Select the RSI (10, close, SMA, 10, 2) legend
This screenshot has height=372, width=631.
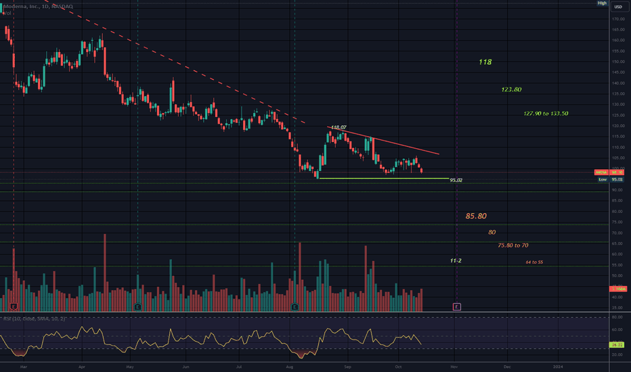pyautogui.click(x=34, y=319)
